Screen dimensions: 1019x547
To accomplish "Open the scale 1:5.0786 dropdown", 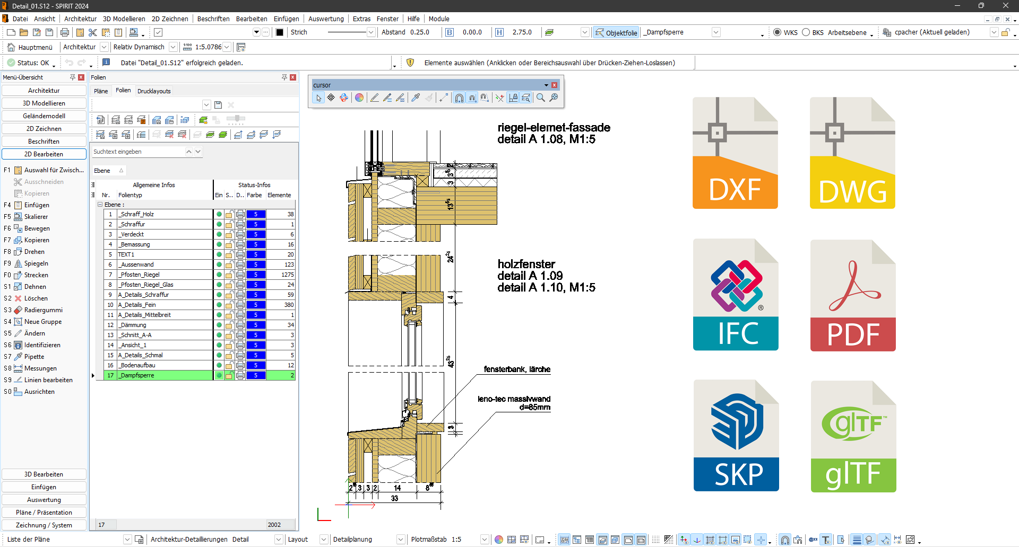I will tap(227, 47).
